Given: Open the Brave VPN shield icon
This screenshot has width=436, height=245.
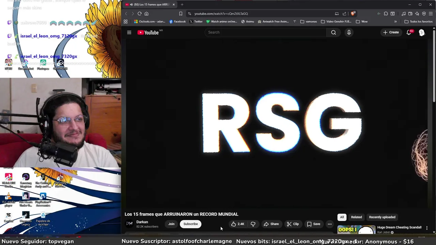Looking at the screenshot, I should coord(424,14).
